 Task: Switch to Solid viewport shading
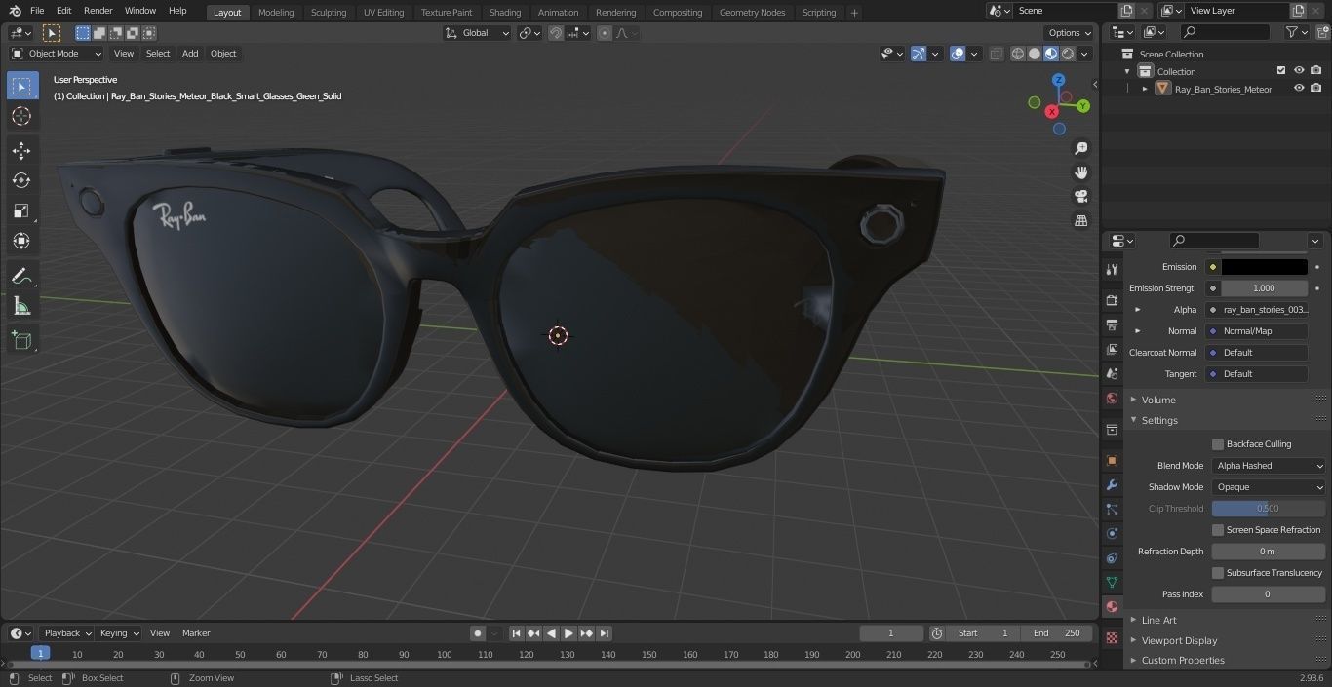click(x=1035, y=55)
